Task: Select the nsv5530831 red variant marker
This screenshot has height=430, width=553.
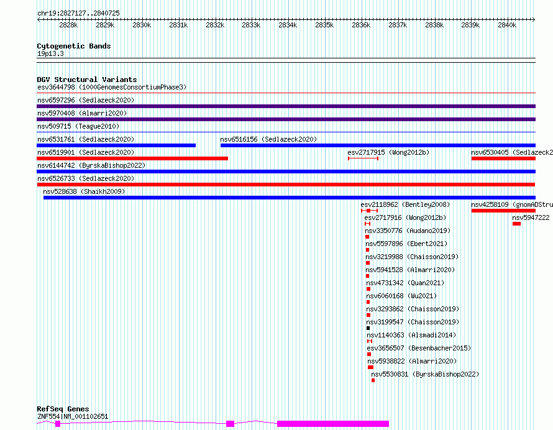Action: tap(373, 380)
